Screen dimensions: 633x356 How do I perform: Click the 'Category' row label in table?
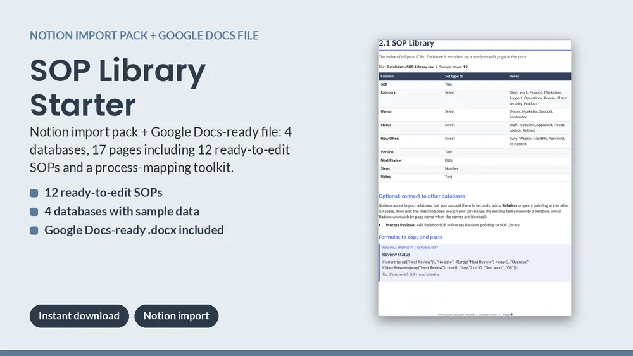[388, 92]
